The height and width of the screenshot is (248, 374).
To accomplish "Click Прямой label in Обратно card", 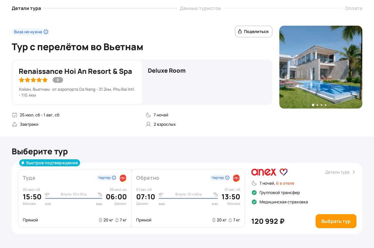I will click(x=144, y=220).
